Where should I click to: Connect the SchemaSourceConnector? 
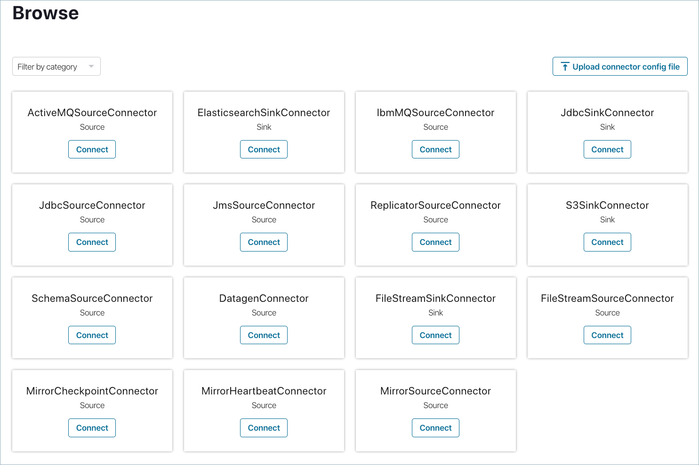(92, 335)
